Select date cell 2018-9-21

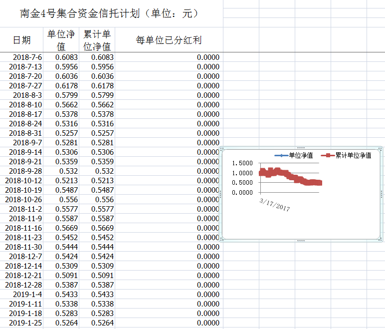tap(21, 162)
